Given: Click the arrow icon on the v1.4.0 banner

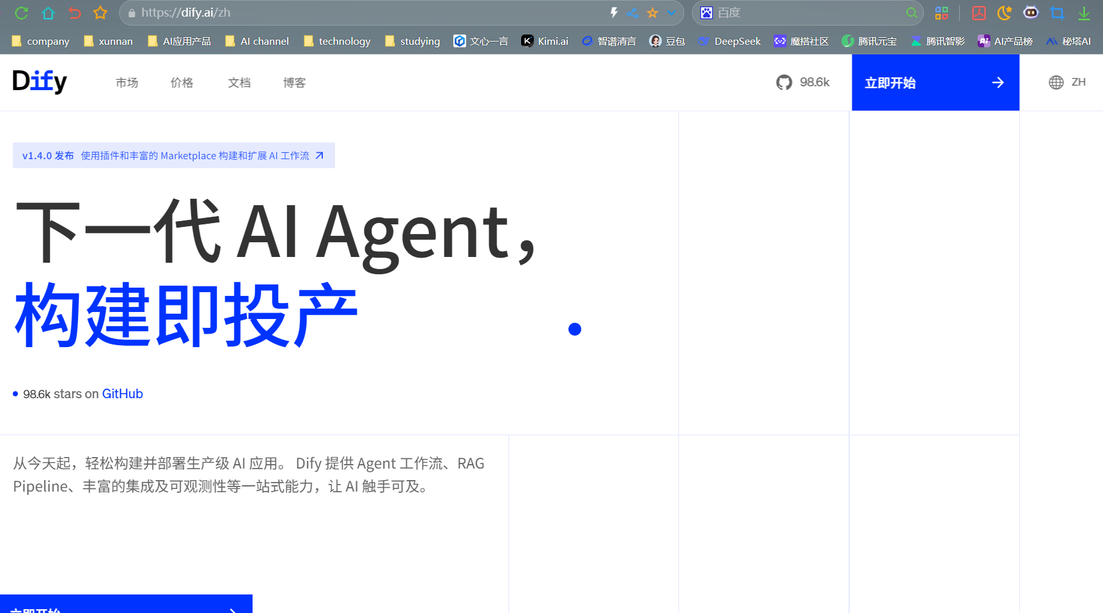Looking at the screenshot, I should (x=320, y=155).
